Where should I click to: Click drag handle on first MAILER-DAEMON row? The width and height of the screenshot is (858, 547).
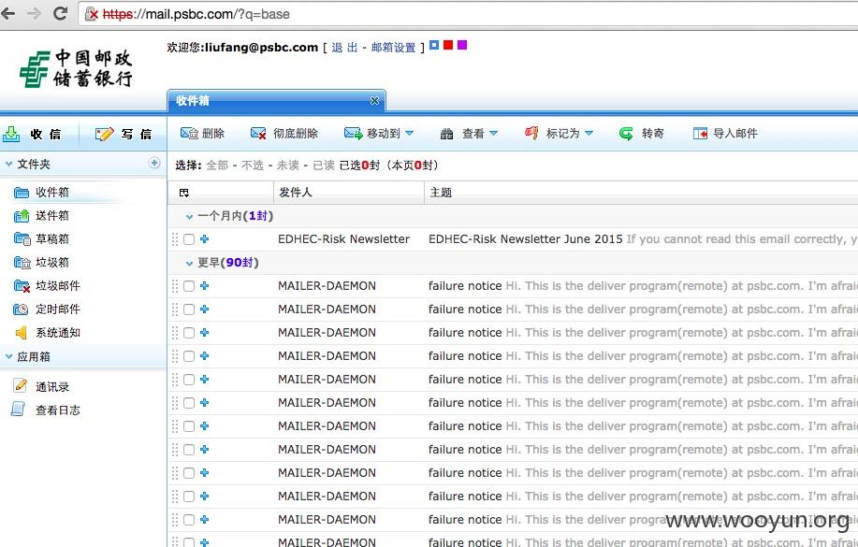coord(175,285)
